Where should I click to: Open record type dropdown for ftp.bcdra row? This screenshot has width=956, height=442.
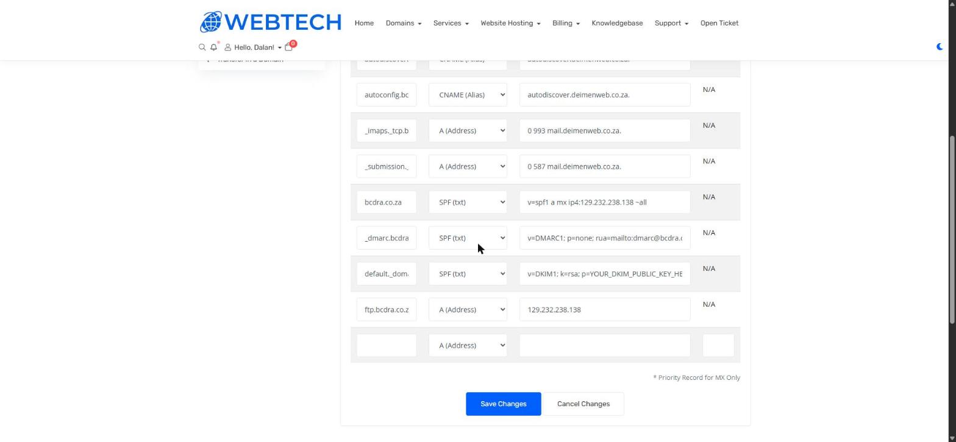468,310
